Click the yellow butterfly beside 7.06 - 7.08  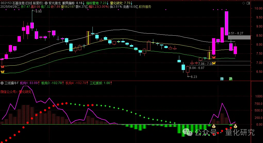coord(214,63)
